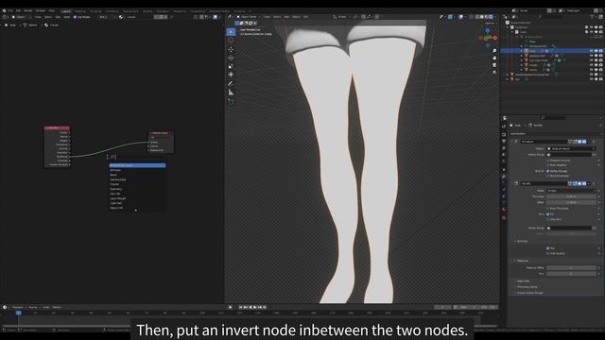The height and width of the screenshot is (340, 605).
Task: Toggle camera view gizmo icon
Action: tap(494, 65)
